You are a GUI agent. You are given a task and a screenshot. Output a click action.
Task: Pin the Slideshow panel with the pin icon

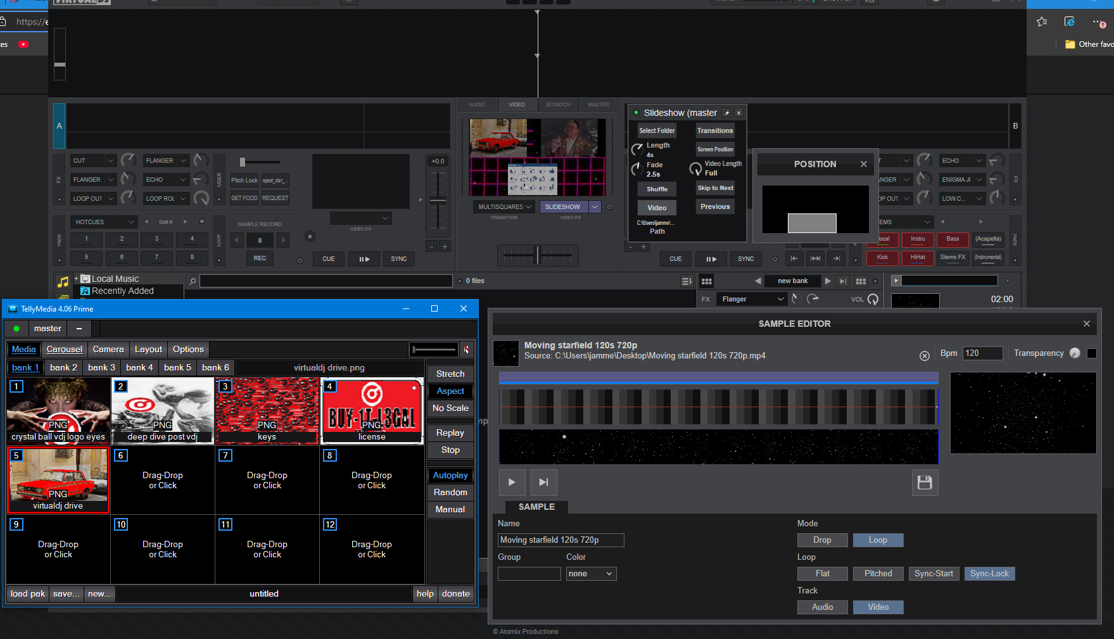(x=727, y=113)
